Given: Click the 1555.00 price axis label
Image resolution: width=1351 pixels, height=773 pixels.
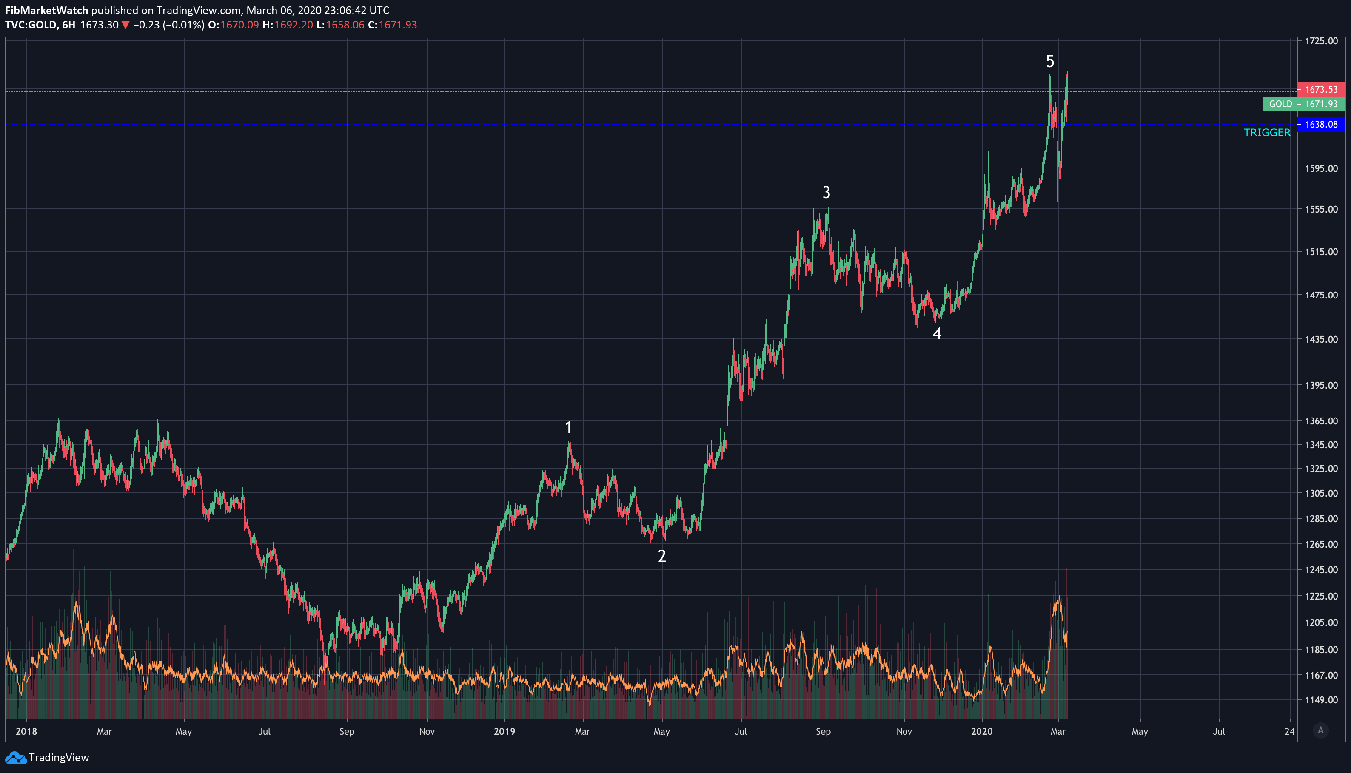Looking at the screenshot, I should (x=1321, y=209).
